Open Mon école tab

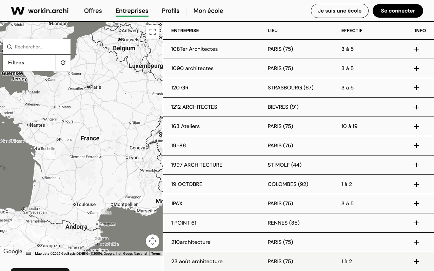208,11
